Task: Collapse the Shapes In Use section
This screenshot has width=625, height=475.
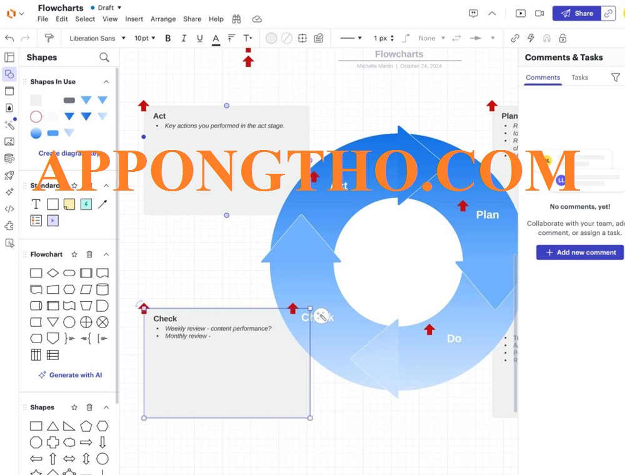Action: pyautogui.click(x=106, y=82)
